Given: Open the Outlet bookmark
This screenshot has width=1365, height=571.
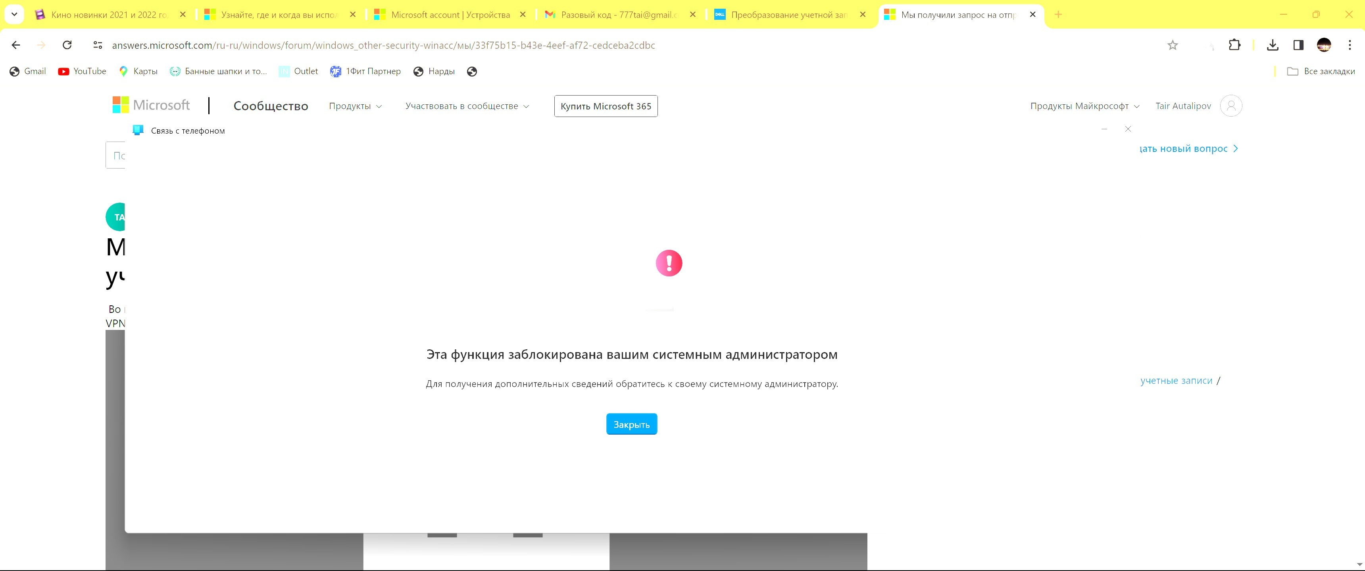Looking at the screenshot, I should pyautogui.click(x=298, y=71).
